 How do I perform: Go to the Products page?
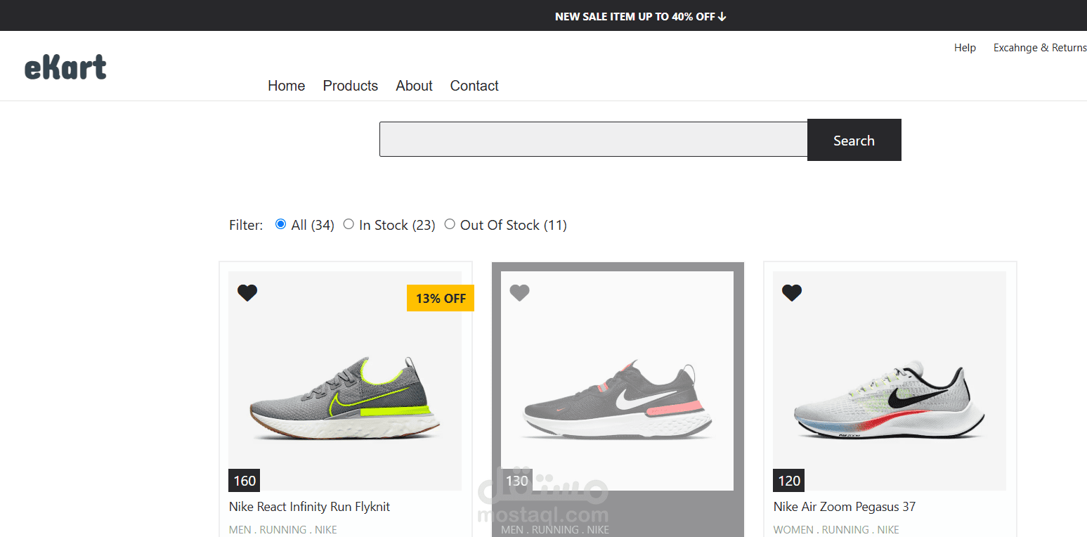pyautogui.click(x=351, y=86)
